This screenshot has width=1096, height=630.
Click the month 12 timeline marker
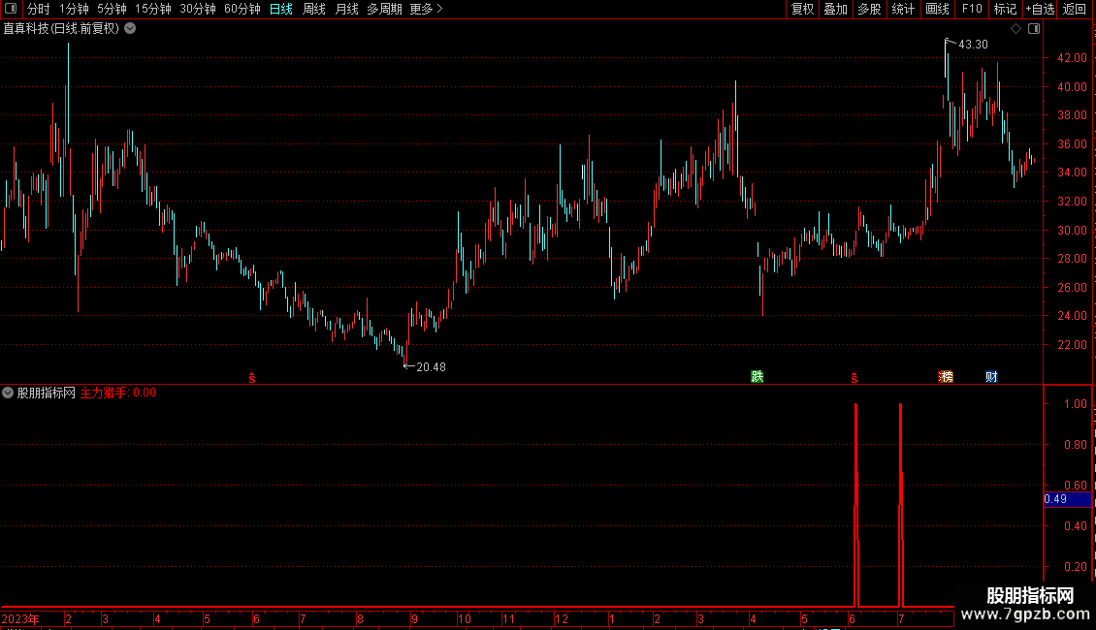point(562,618)
